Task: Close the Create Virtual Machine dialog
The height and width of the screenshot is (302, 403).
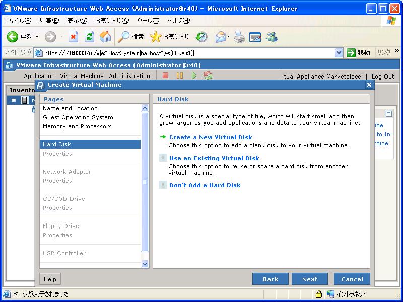Action: pos(369,85)
